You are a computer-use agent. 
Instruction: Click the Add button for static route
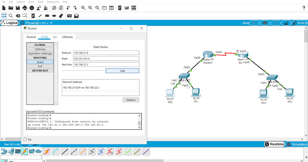coord(122,71)
